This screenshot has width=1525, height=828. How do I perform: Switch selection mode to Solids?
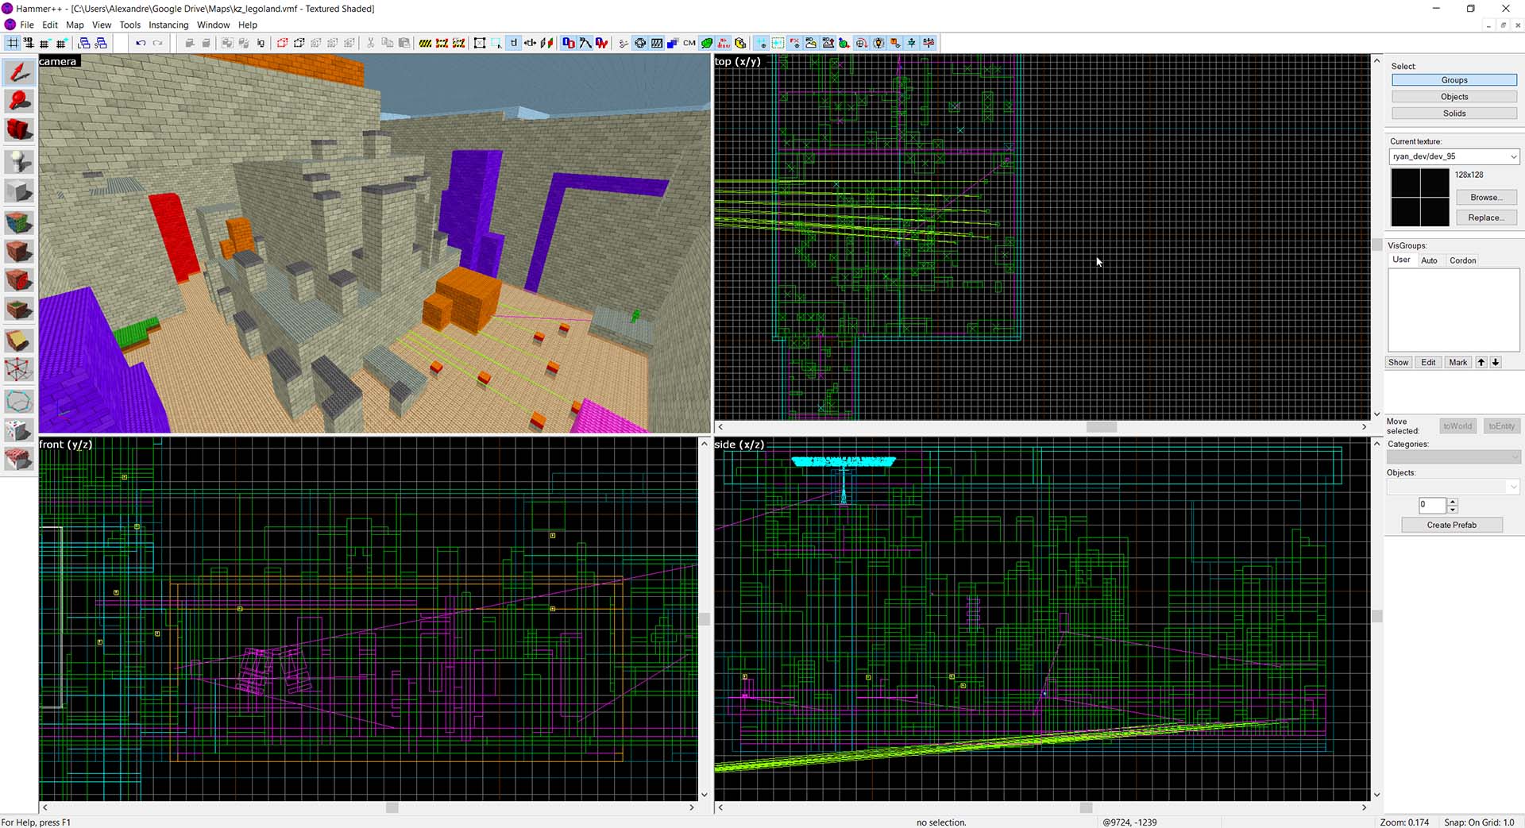pos(1454,113)
